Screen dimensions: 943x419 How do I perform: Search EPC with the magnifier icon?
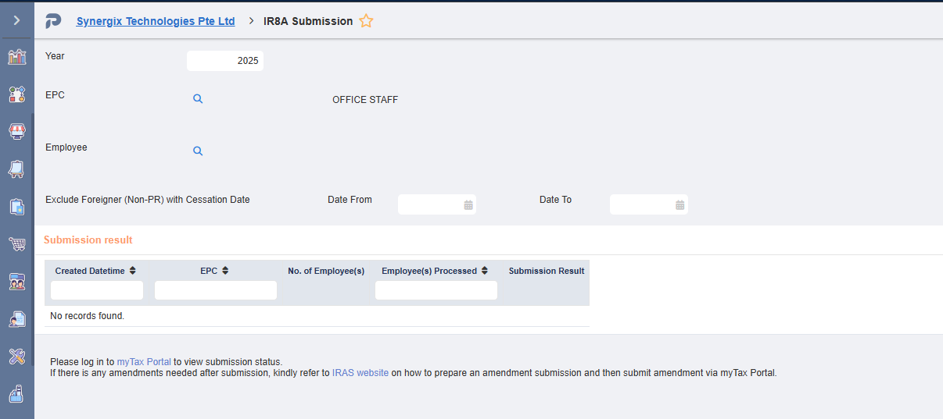198,99
